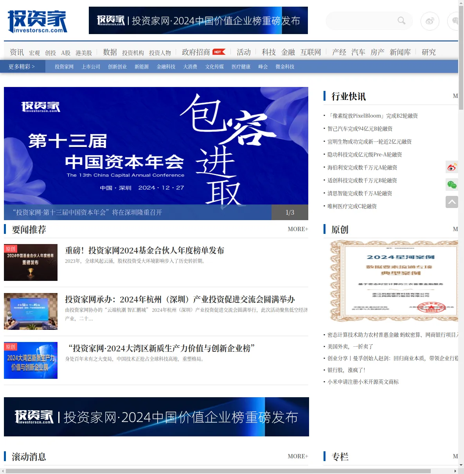Open 智己汽车完成94亿元B轮融资 news
This screenshot has height=474, width=464.
pos(360,129)
